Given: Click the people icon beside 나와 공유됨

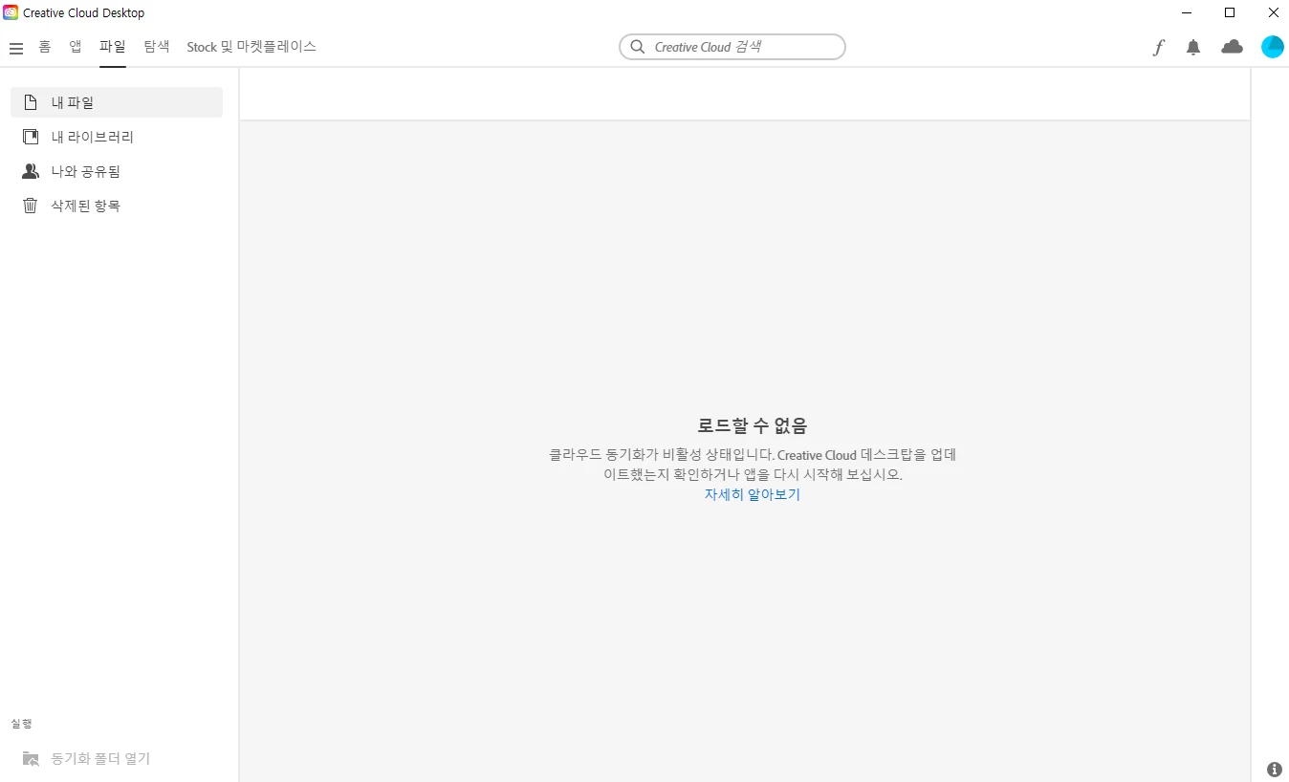Looking at the screenshot, I should coord(31,171).
